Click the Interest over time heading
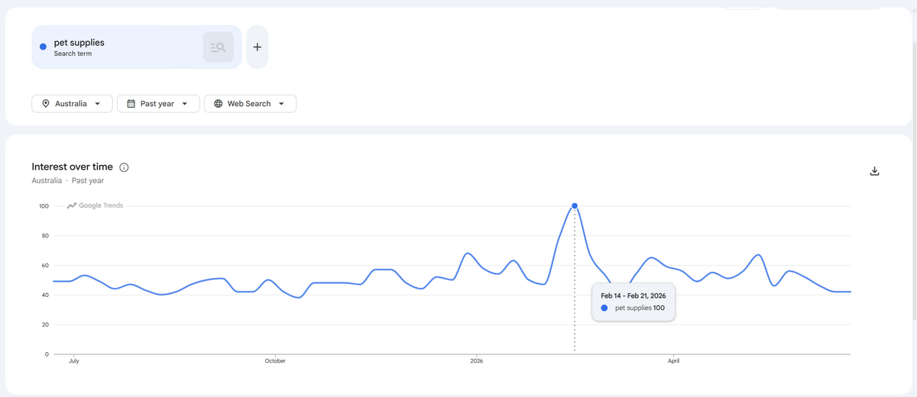 click(x=72, y=166)
